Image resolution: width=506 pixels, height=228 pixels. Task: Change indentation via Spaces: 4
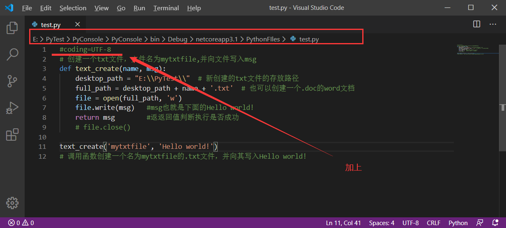382,223
